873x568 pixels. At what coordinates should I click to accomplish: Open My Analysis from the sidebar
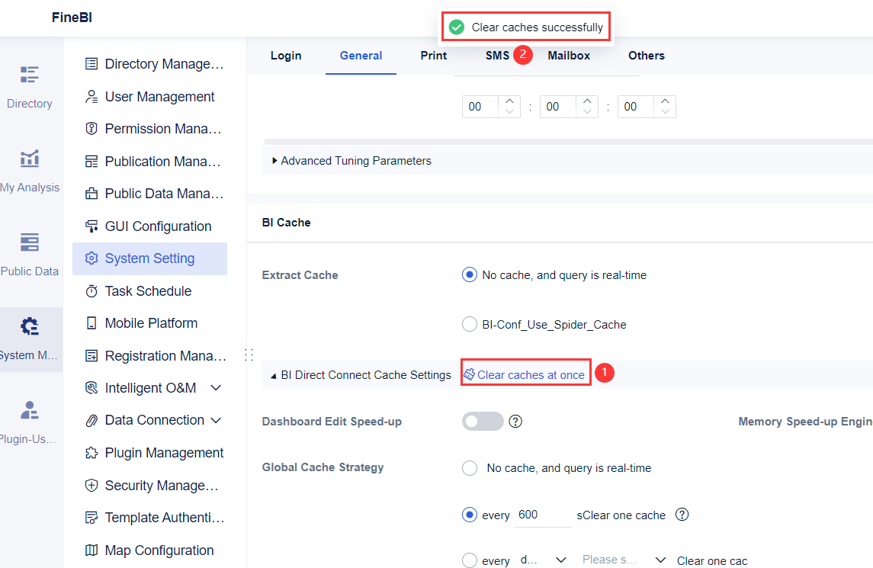30,168
